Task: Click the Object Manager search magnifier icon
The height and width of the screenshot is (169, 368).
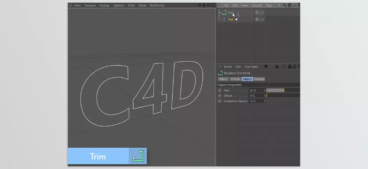Action: click(284, 5)
